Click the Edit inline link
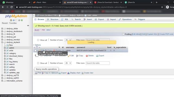Viewport: 174px width, 97px height. pos(136,34)
